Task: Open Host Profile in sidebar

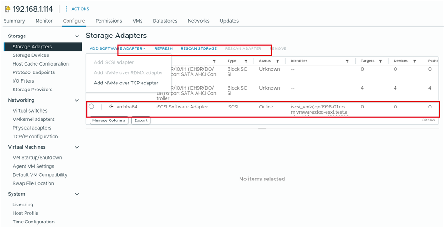Action: point(25,213)
